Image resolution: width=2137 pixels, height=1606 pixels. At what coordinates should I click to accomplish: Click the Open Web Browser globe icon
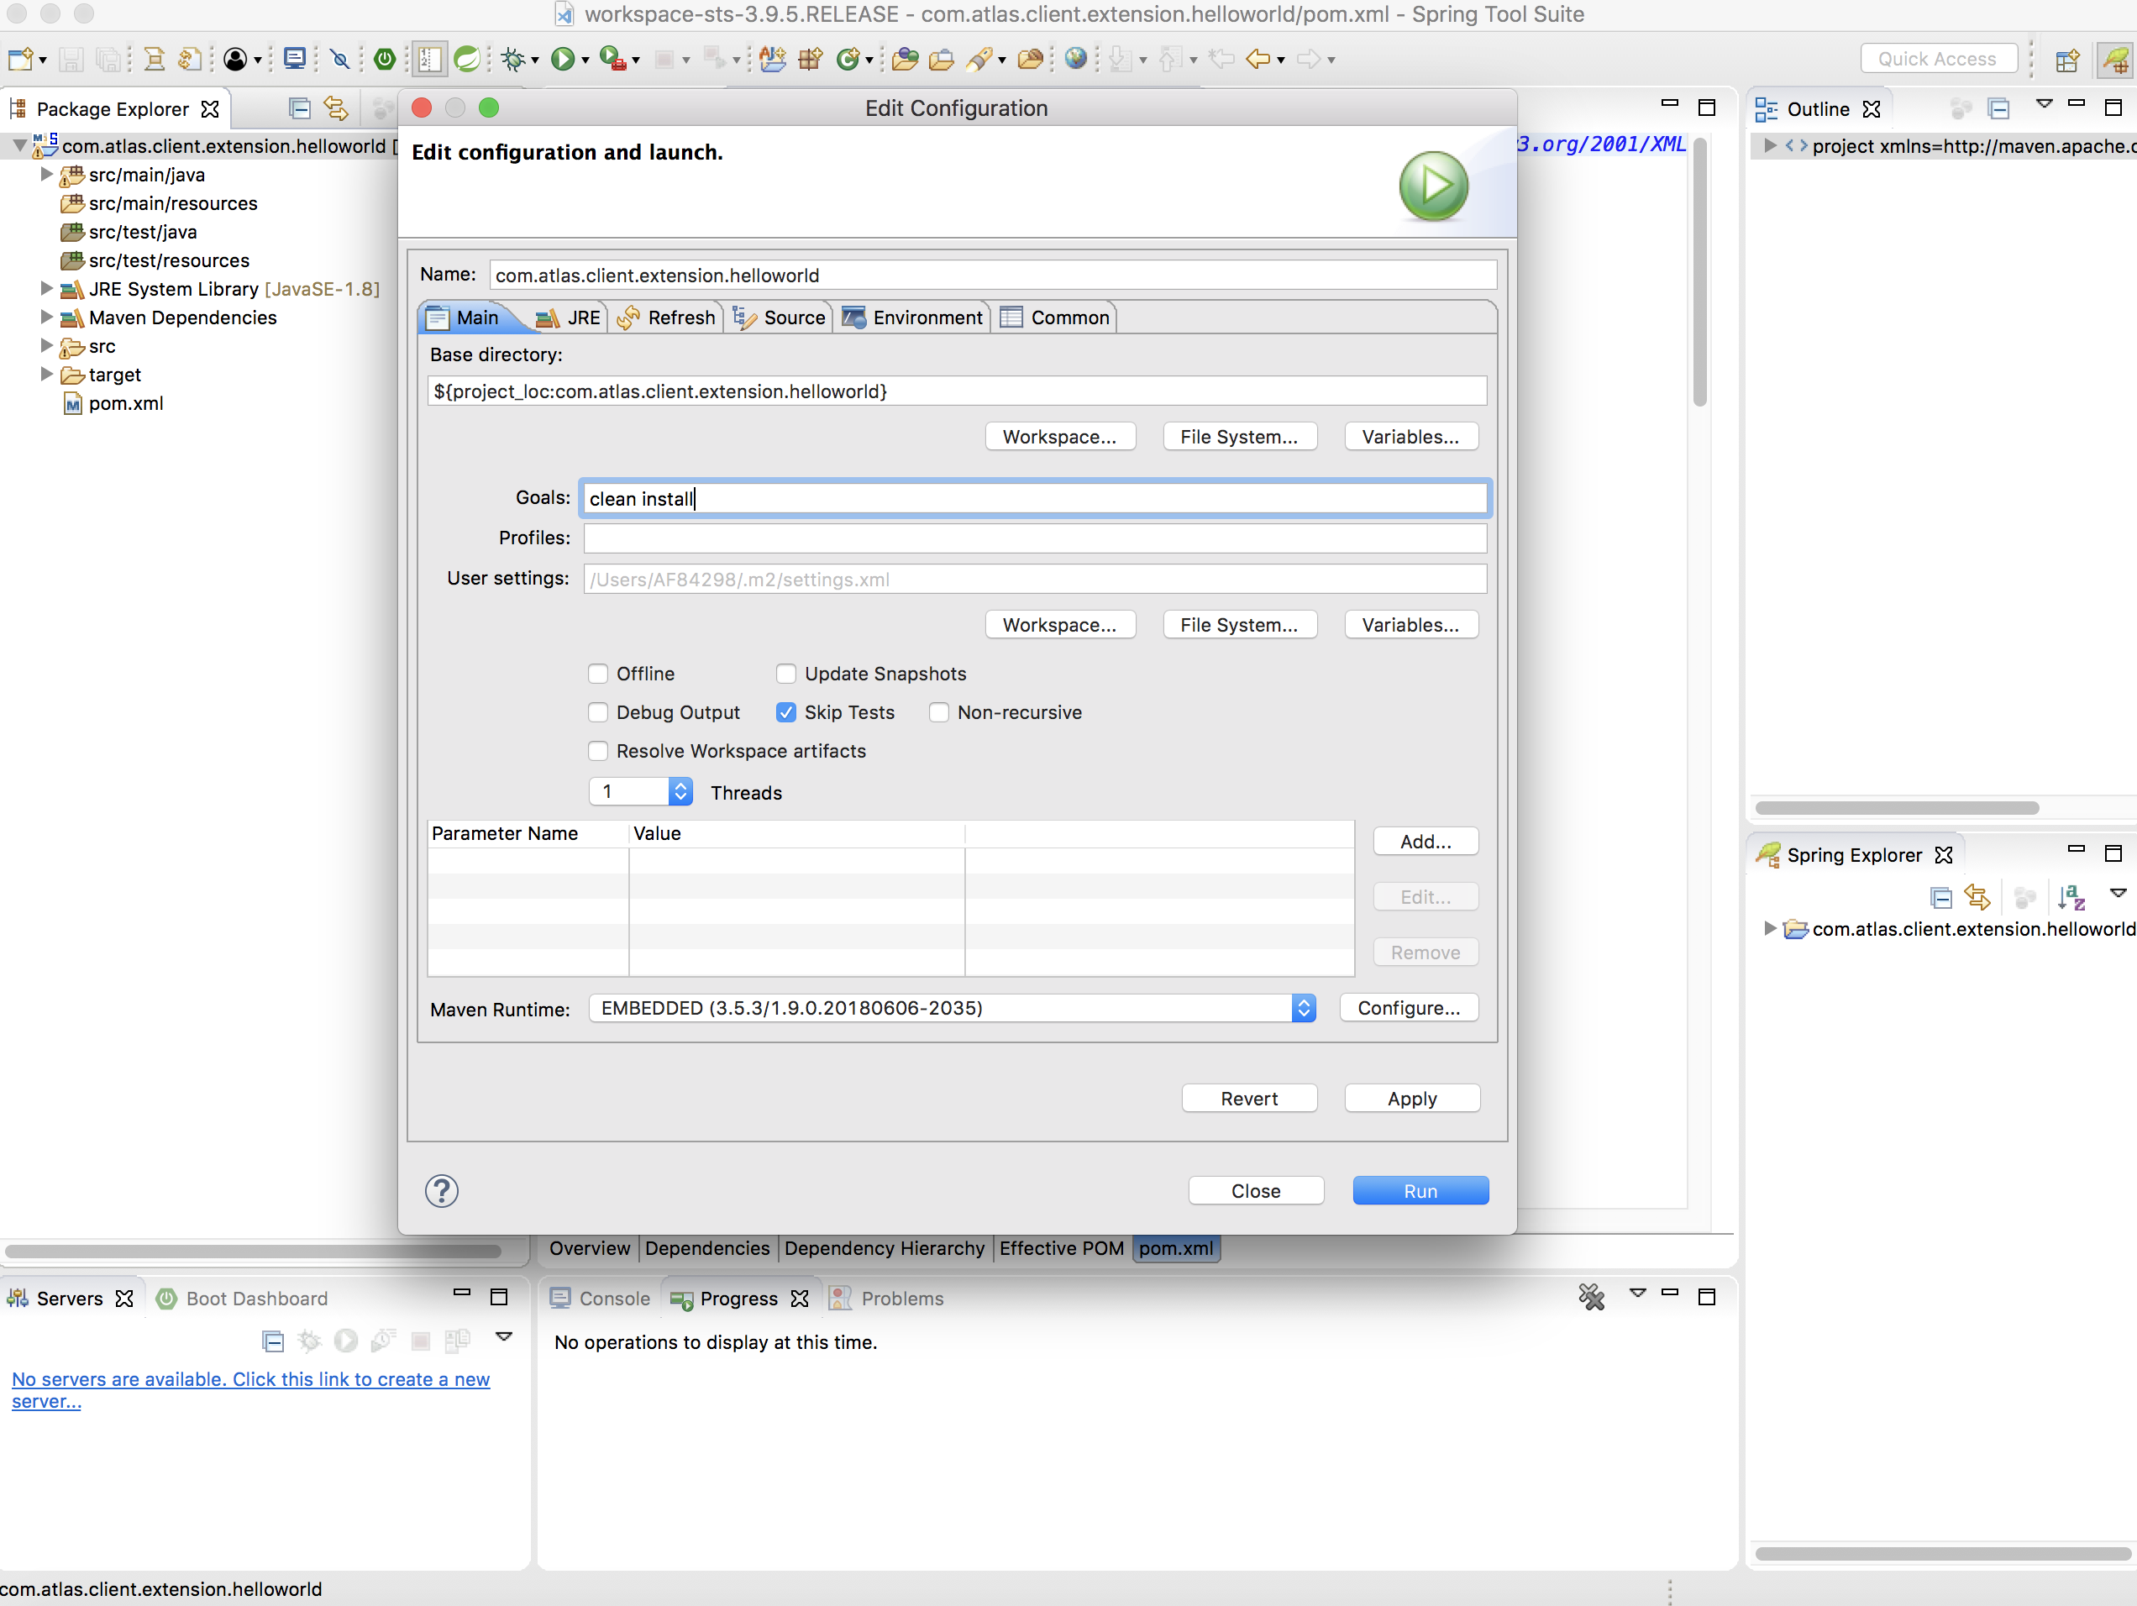1076,60
